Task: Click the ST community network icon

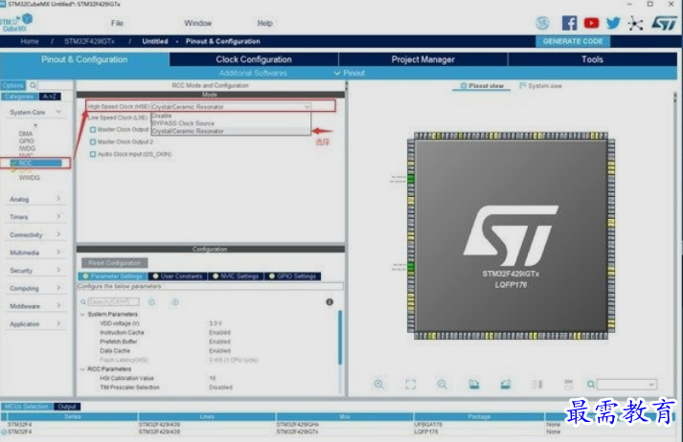Action: [x=635, y=23]
